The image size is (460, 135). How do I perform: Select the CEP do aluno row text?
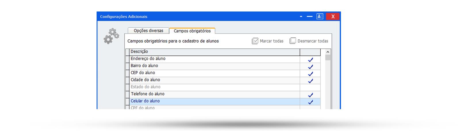pyautogui.click(x=143, y=73)
